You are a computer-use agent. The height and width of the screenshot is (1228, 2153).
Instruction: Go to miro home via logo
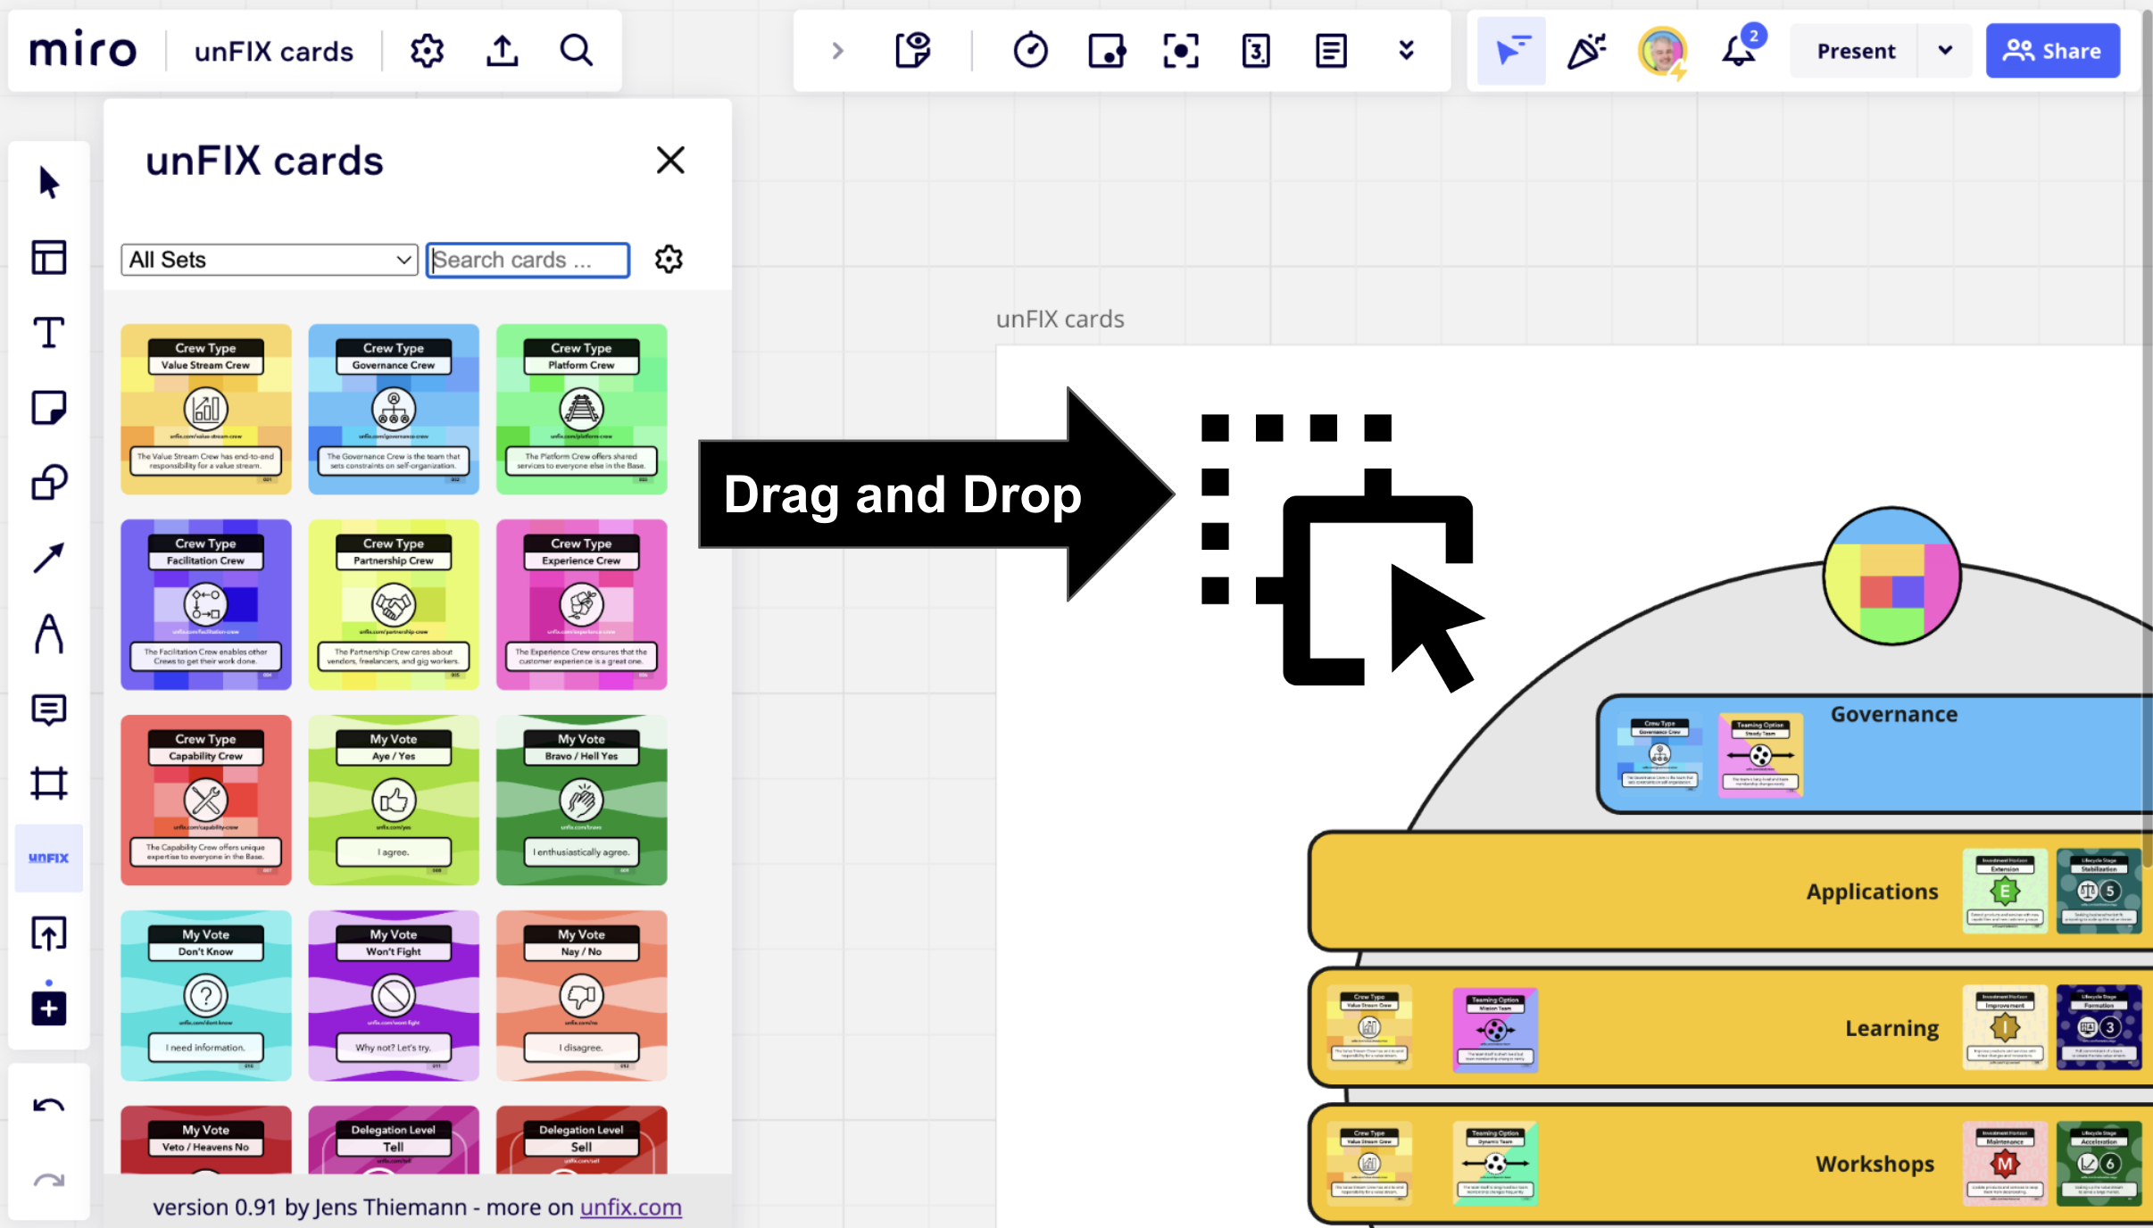83,50
